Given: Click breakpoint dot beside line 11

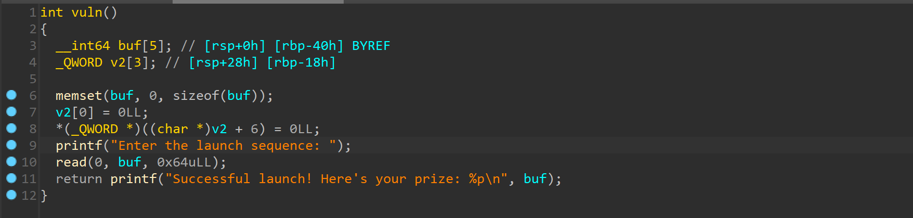Looking at the screenshot, I should tap(11, 178).
